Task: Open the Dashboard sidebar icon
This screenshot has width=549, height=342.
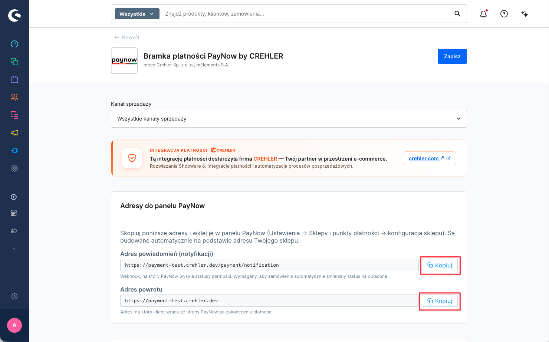Action: (14, 44)
